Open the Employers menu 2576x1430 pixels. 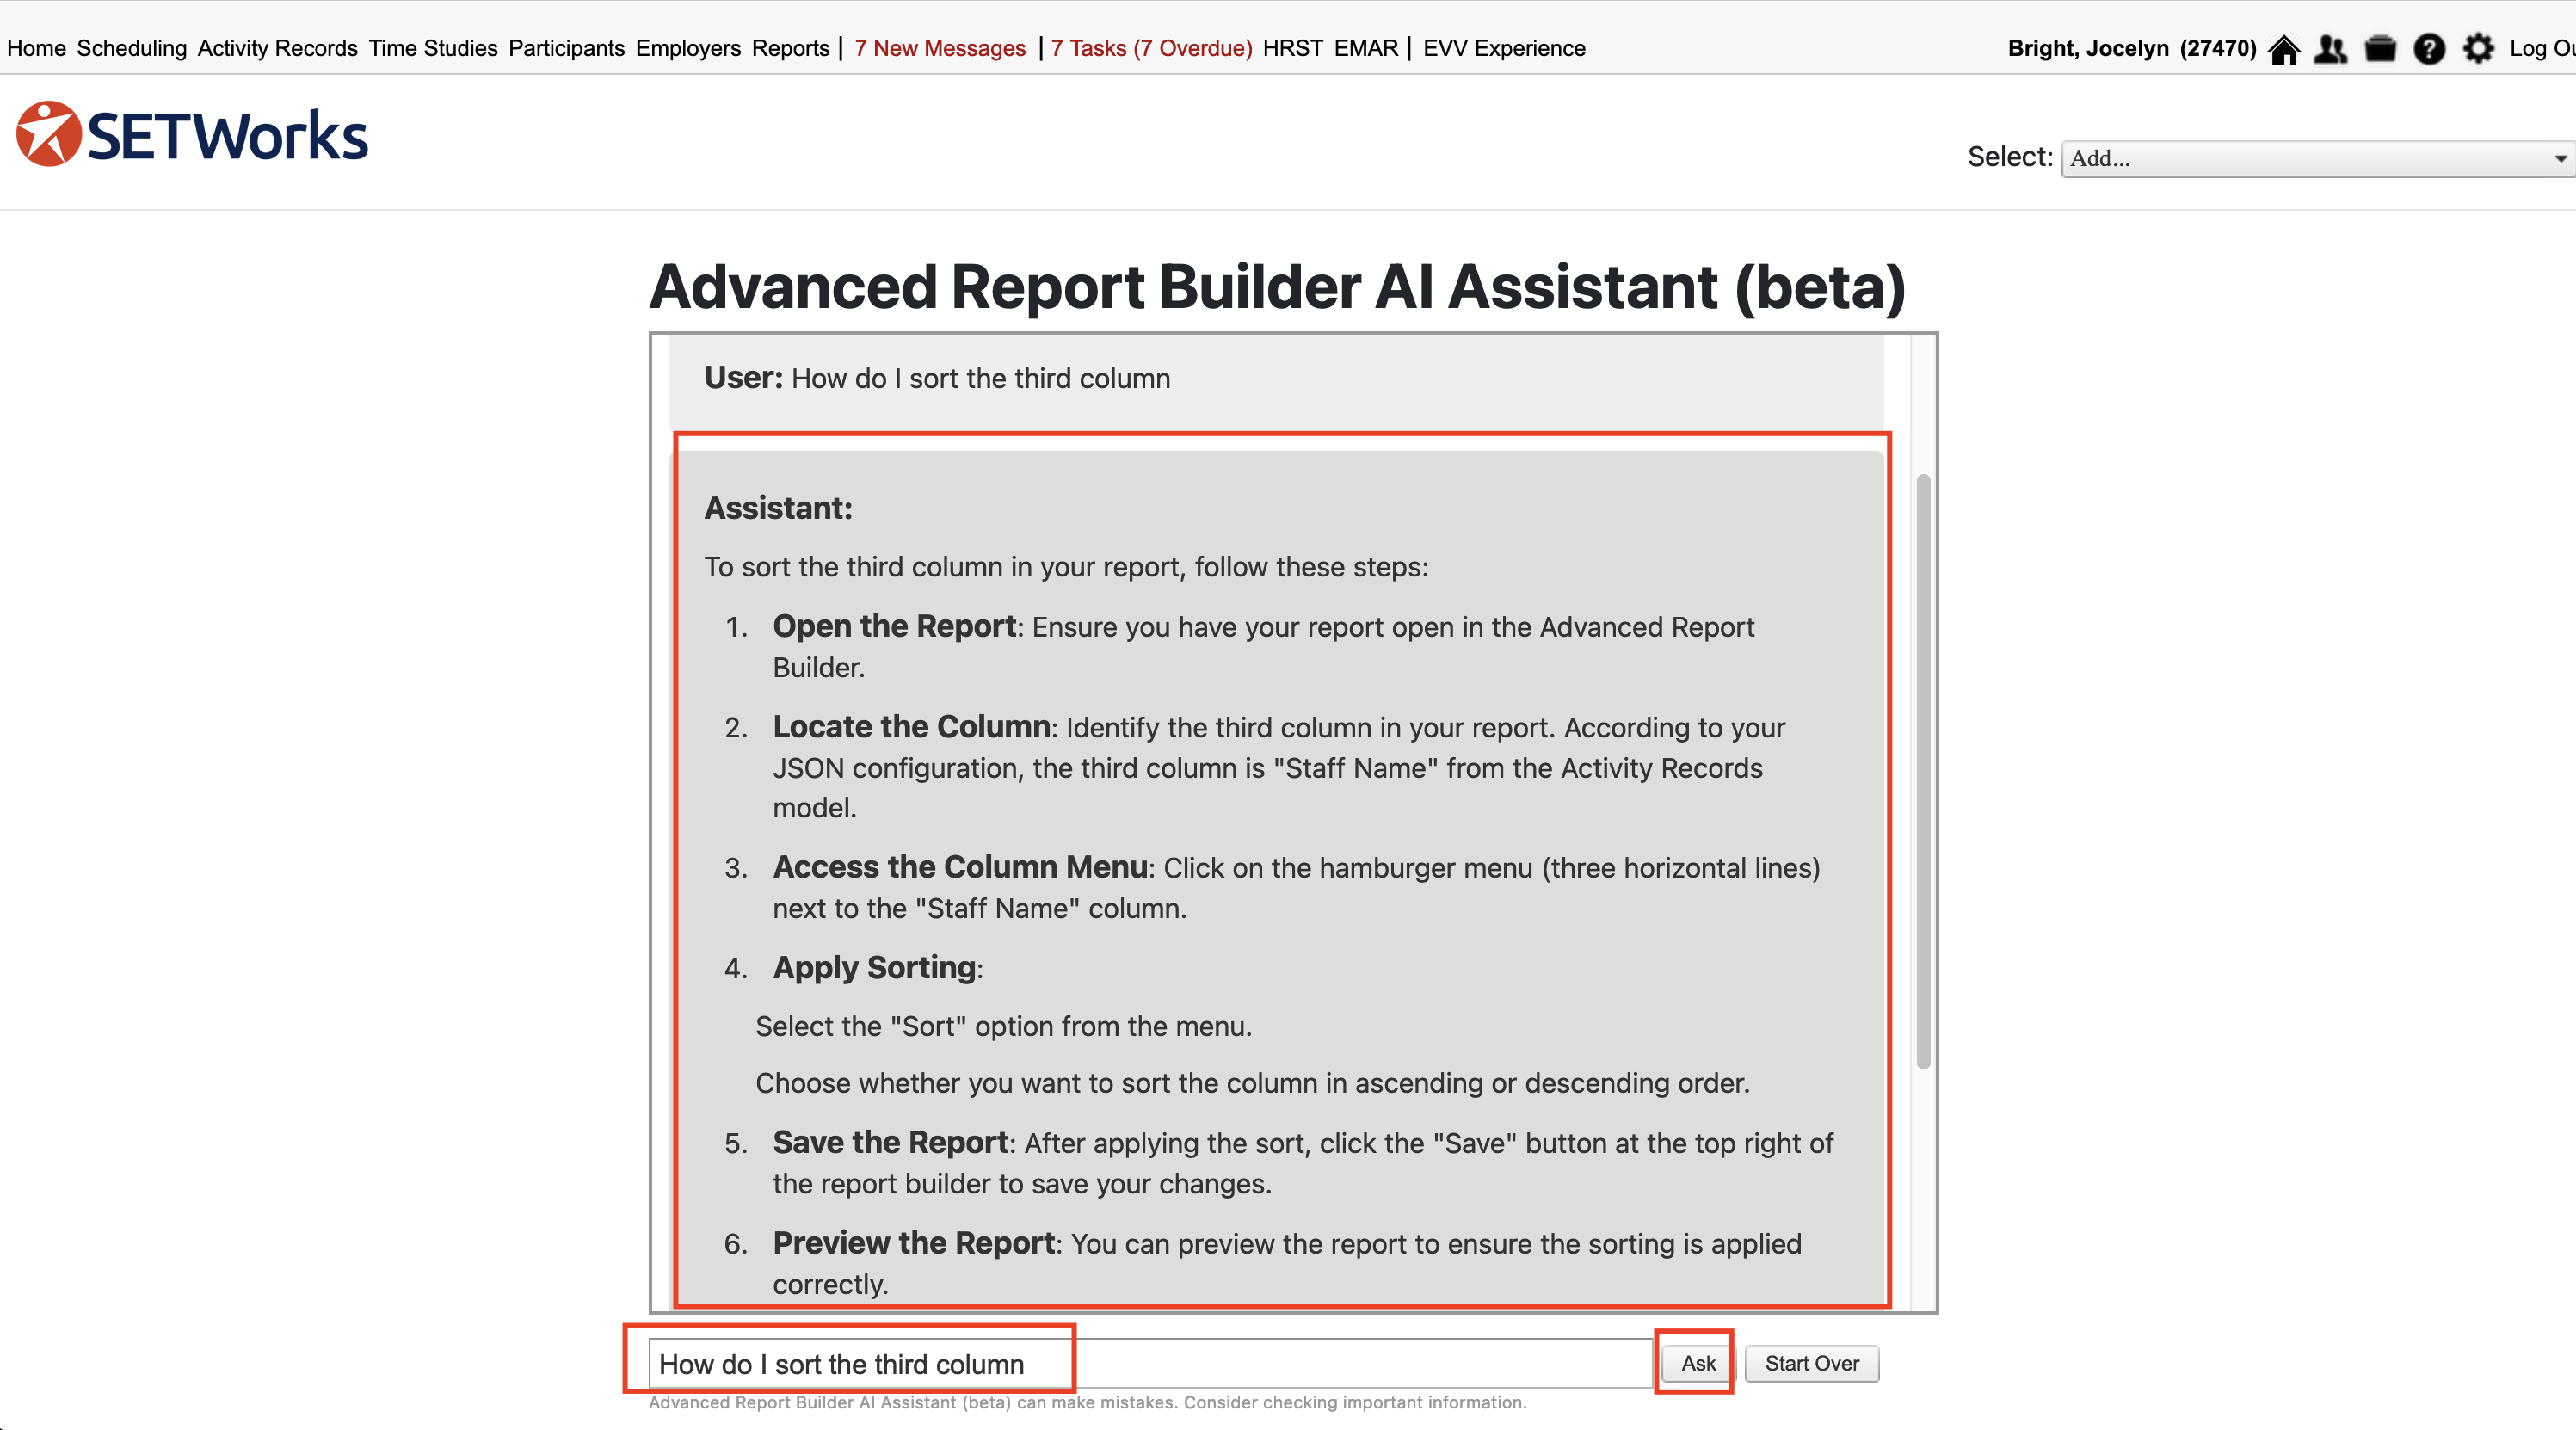[x=688, y=48]
